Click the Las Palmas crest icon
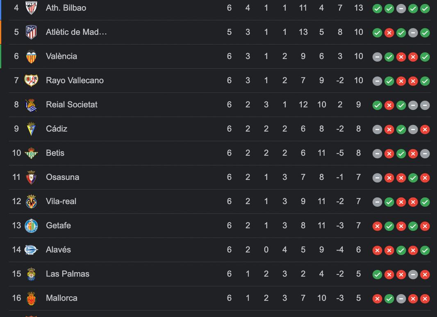Image resolution: width=437 pixels, height=317 pixels. [x=31, y=274]
